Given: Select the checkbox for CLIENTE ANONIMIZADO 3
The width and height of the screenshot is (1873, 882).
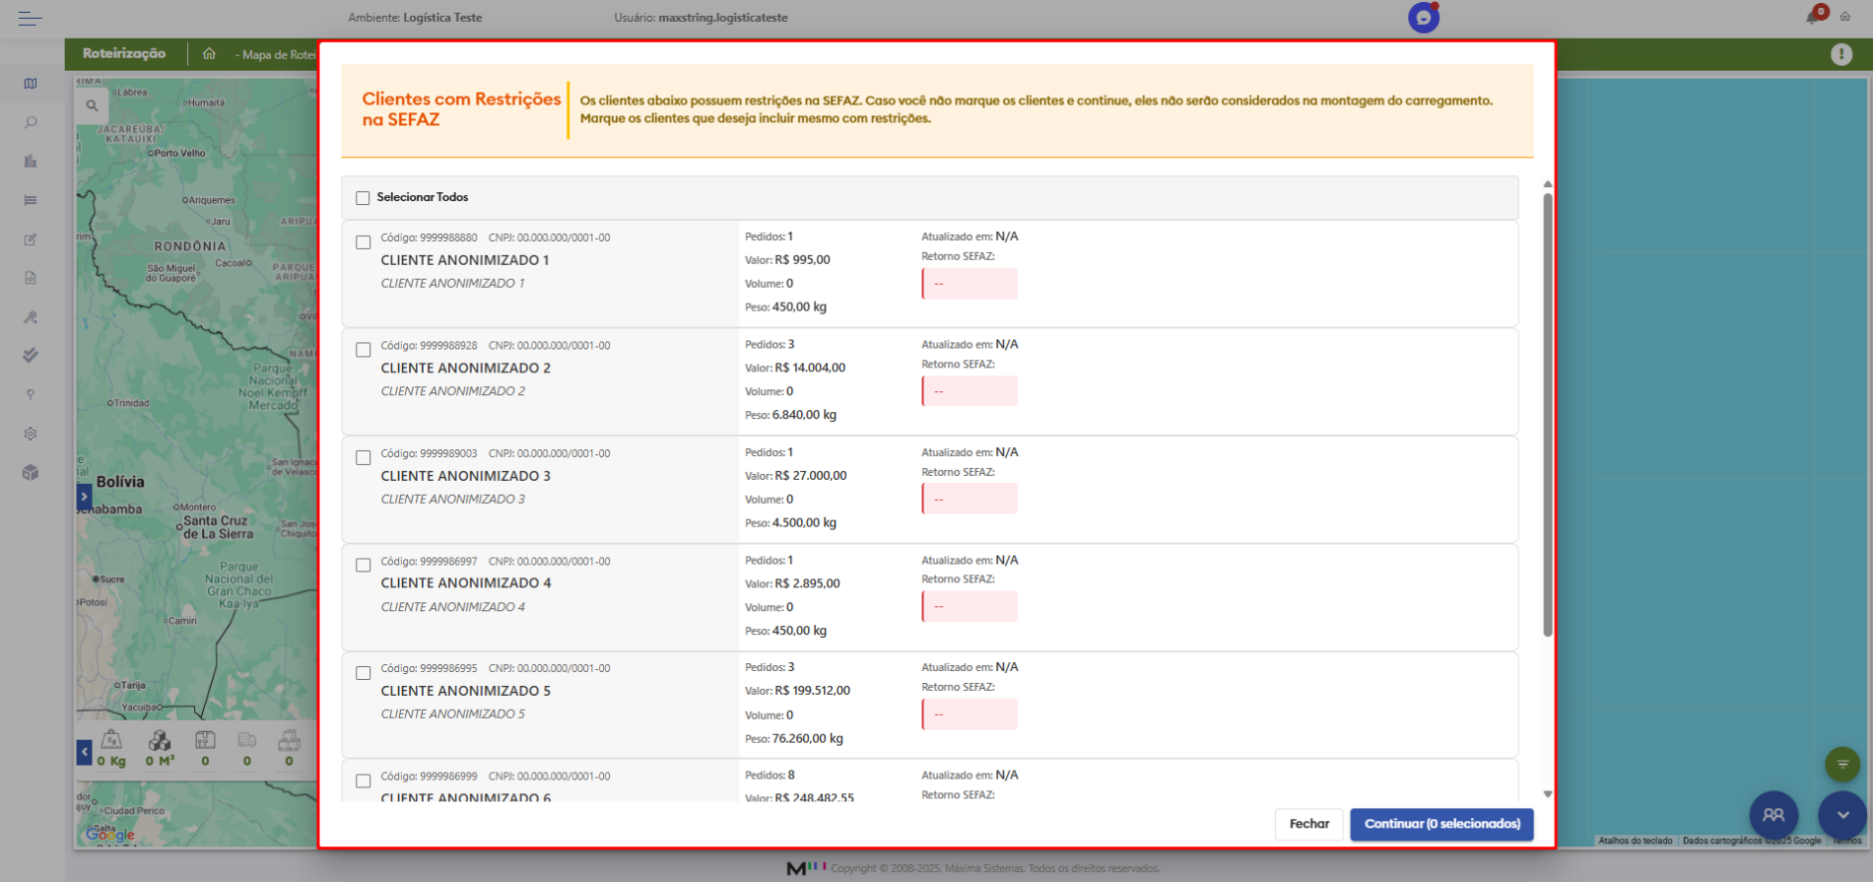Looking at the screenshot, I should (363, 458).
